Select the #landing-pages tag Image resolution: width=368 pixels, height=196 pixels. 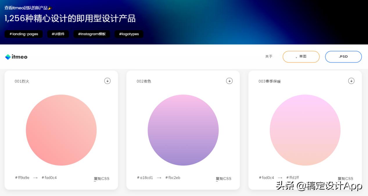click(x=24, y=34)
